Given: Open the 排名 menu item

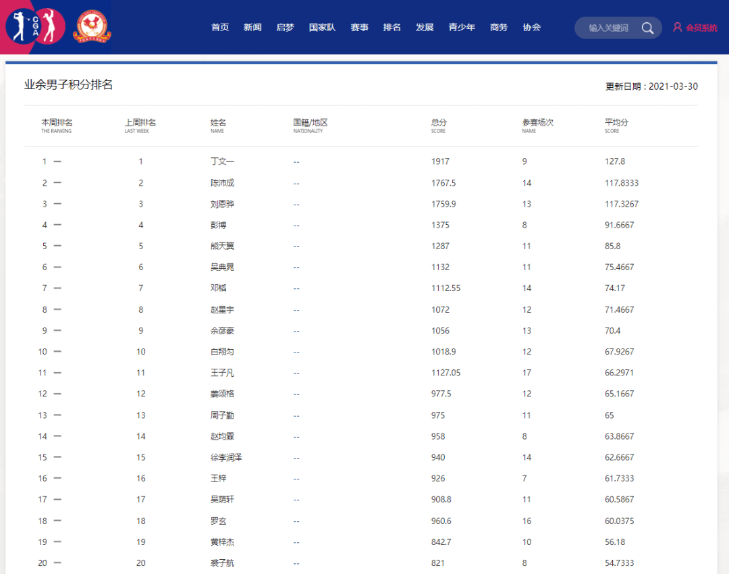Looking at the screenshot, I should pyautogui.click(x=392, y=28).
